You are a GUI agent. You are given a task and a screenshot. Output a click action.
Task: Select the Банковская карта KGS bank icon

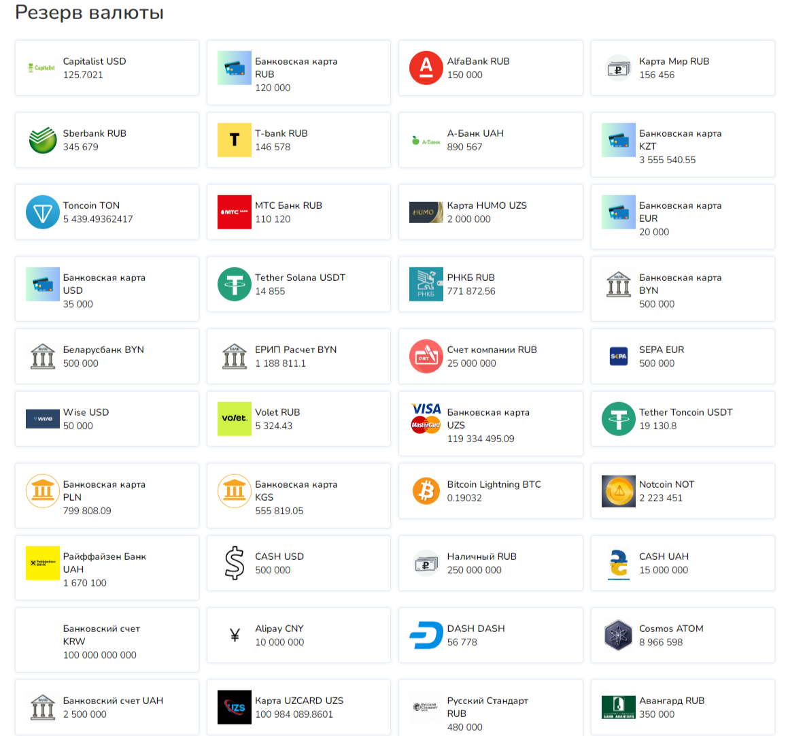[234, 490]
